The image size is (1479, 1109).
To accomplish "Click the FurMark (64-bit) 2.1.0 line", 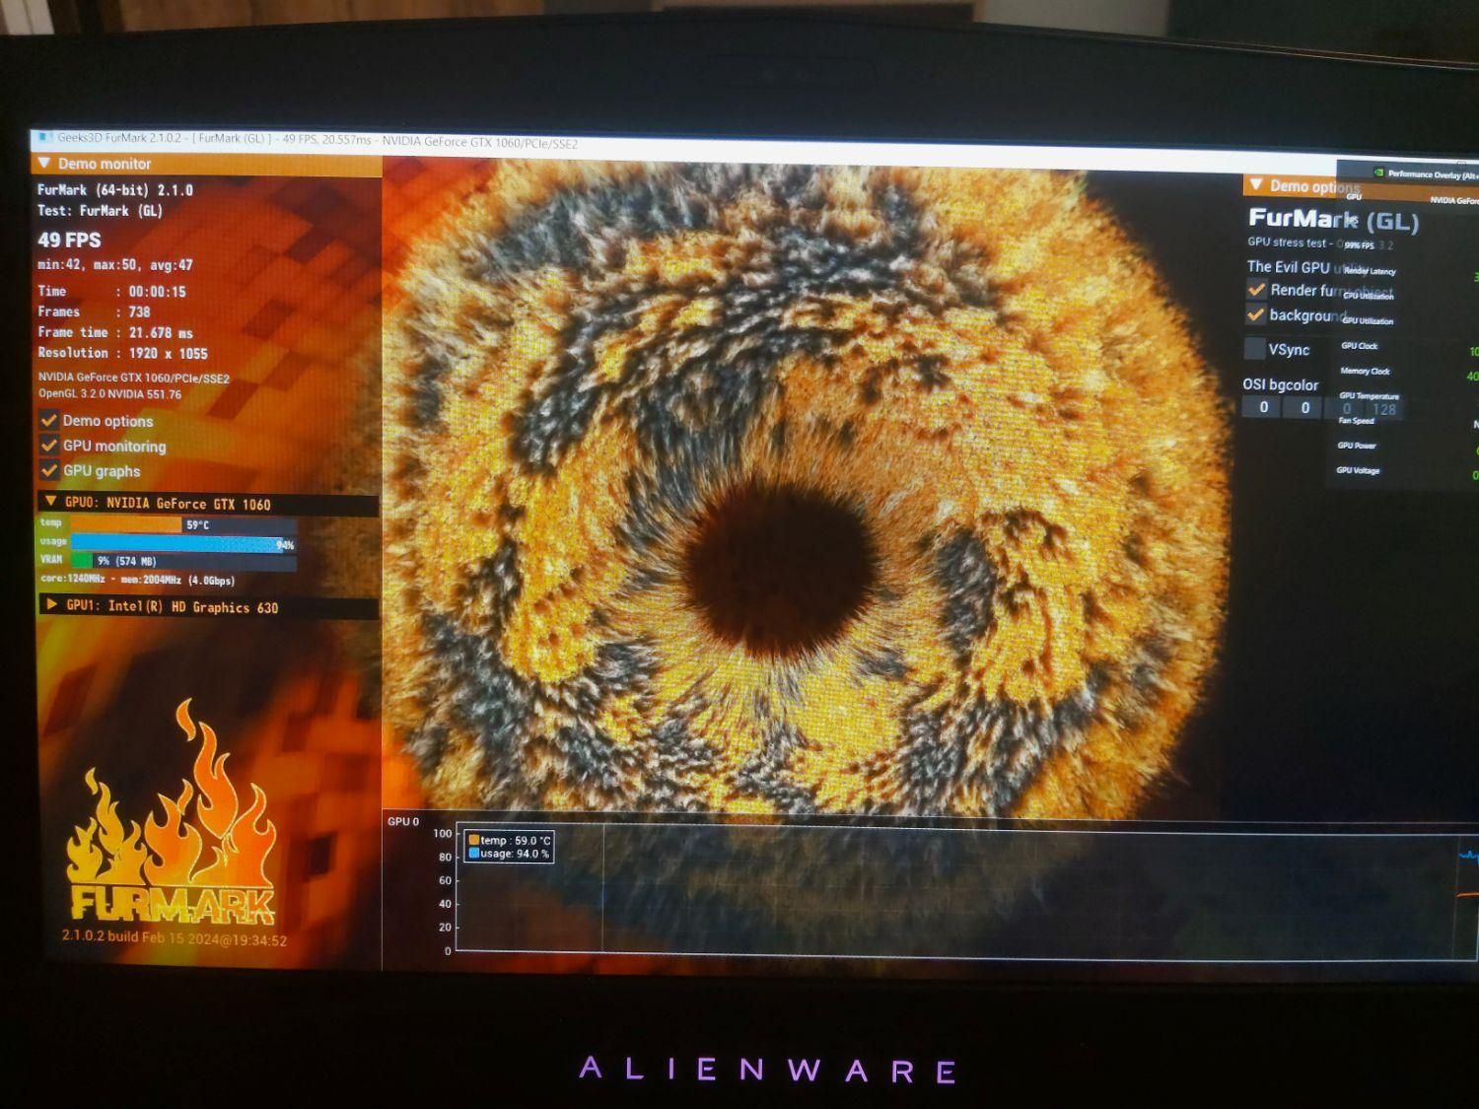I will pos(115,190).
